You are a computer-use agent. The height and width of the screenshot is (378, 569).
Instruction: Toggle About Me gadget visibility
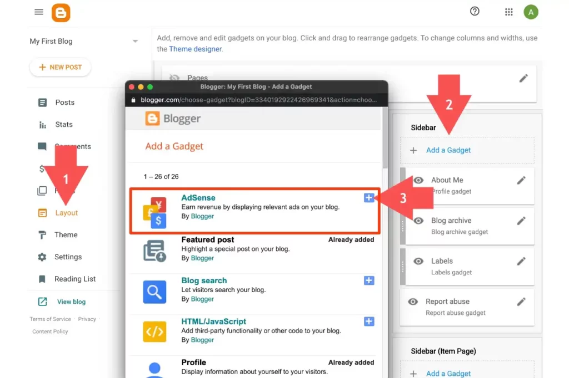tap(418, 180)
